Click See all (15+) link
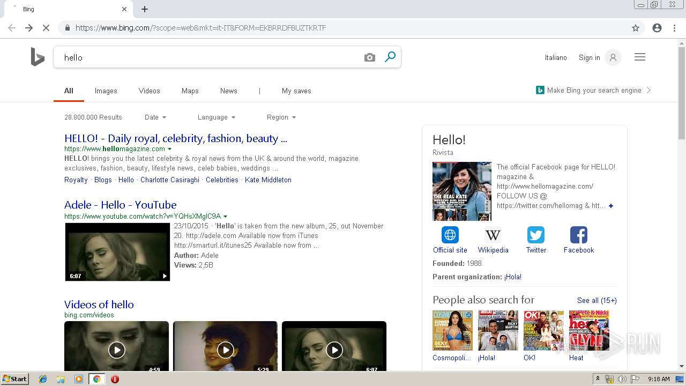This screenshot has height=386, width=686. tap(597, 300)
